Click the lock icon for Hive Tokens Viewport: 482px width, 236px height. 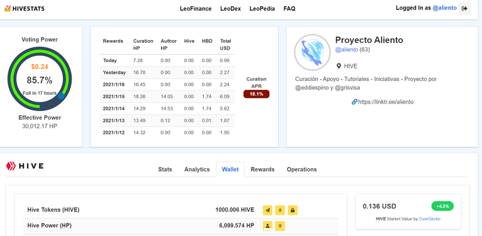point(292,210)
